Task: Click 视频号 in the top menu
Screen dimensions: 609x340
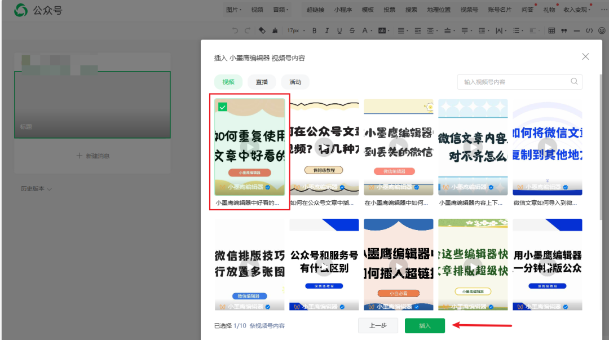Action: pyautogui.click(x=469, y=9)
